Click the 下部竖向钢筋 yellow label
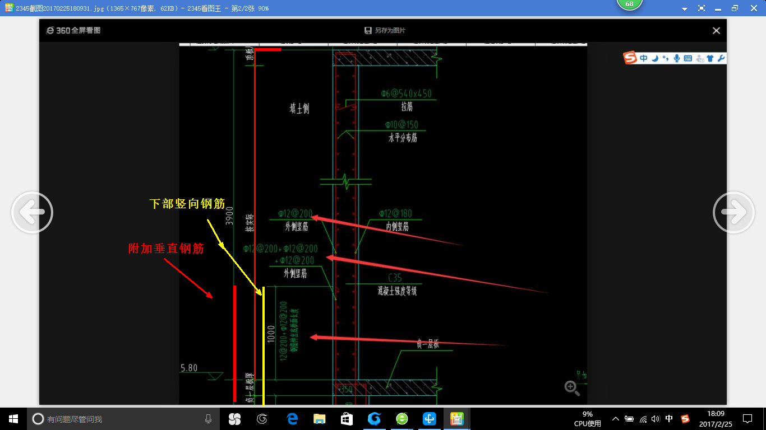 (x=187, y=204)
